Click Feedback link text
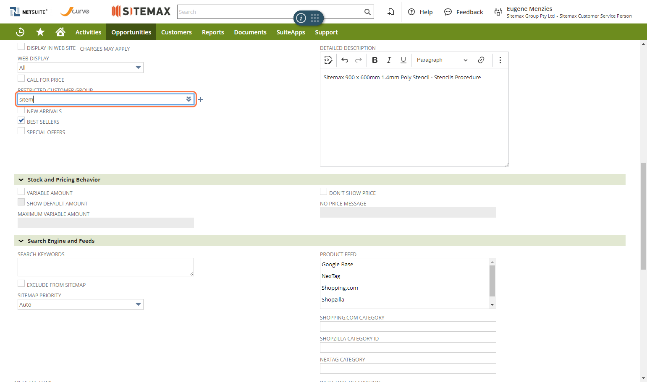Viewport: 647px width, 382px height. [469, 12]
